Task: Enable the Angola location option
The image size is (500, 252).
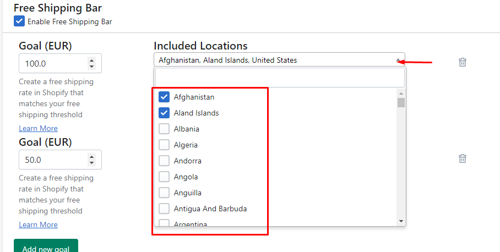Action: coord(164,177)
